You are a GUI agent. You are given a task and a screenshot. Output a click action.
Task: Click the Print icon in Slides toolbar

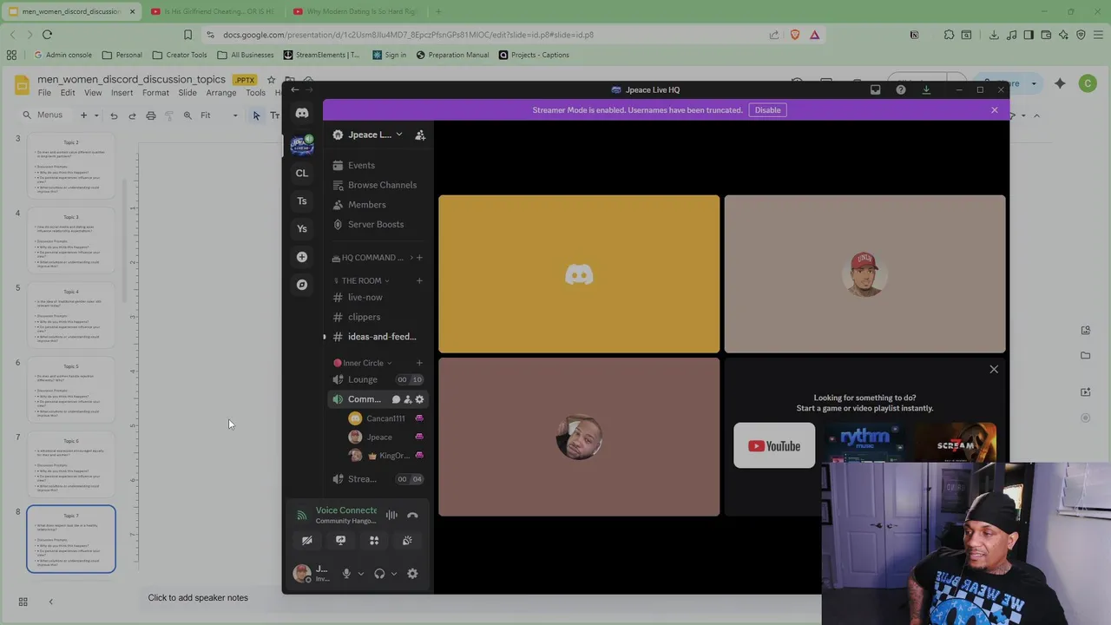151,115
